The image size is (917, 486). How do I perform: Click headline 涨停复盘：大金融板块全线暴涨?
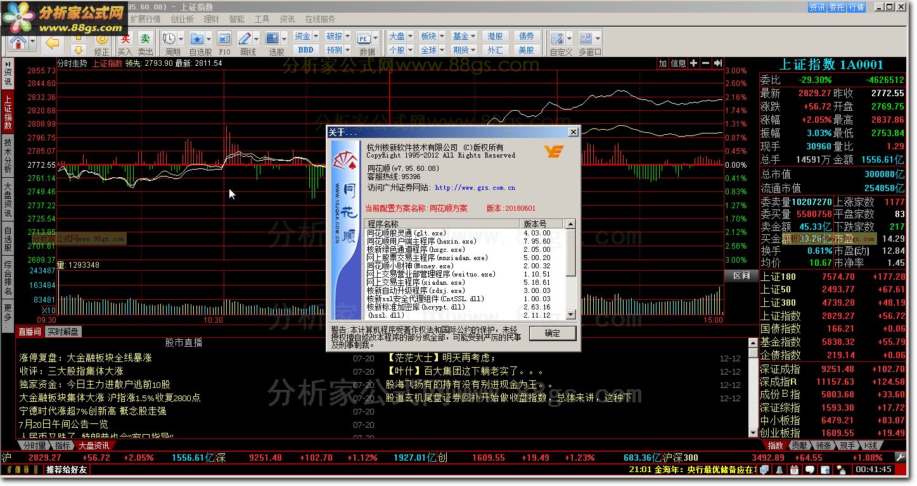pos(86,358)
